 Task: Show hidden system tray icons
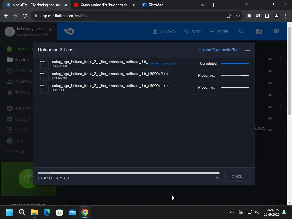pyautogui.click(x=232, y=212)
